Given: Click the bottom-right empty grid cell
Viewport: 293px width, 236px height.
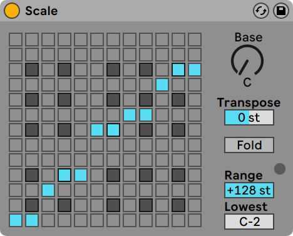Looking at the screenshot, I should [195, 220].
